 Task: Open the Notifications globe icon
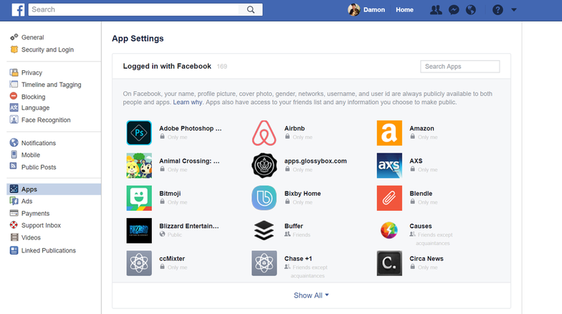pos(471,10)
